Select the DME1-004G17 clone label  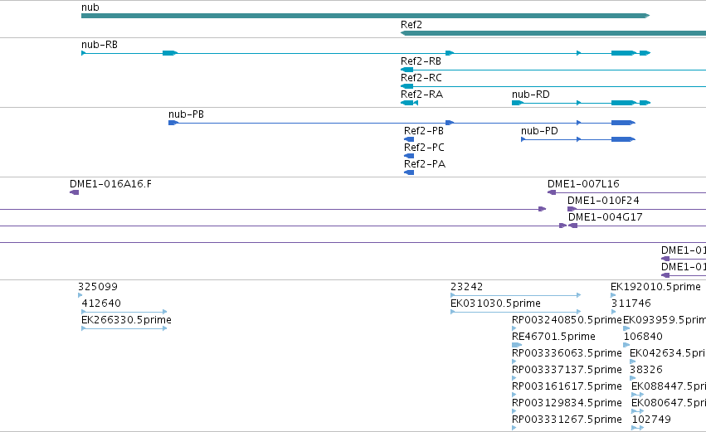click(x=605, y=217)
